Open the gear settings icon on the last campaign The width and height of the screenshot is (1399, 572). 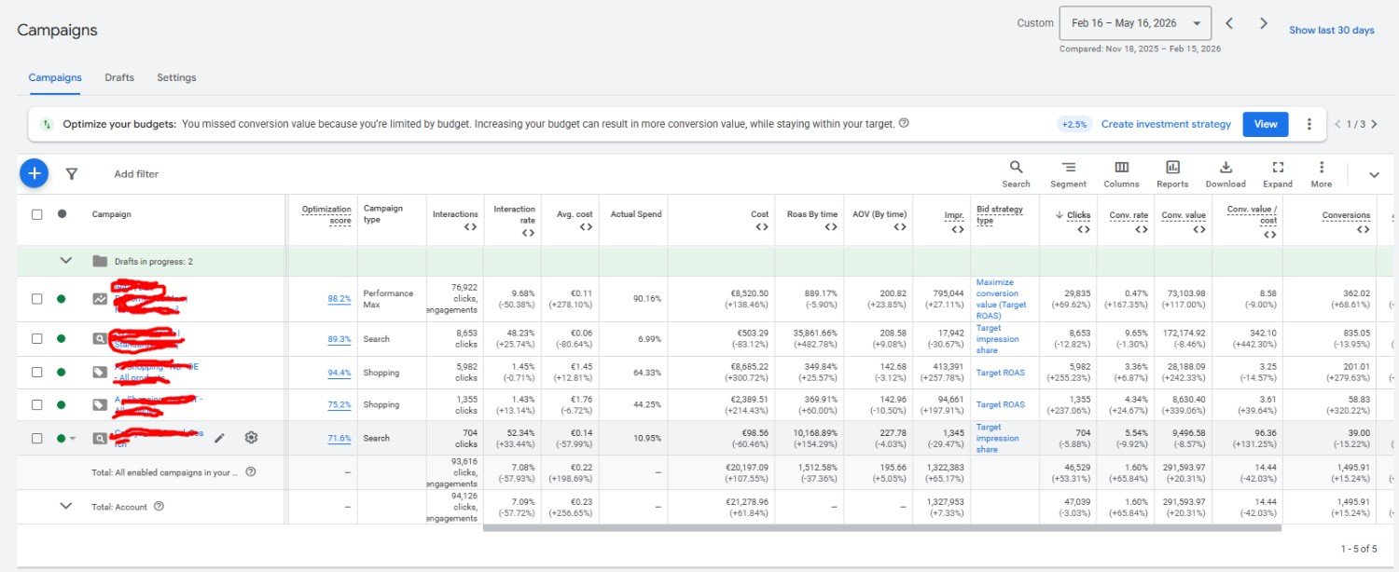coord(251,438)
